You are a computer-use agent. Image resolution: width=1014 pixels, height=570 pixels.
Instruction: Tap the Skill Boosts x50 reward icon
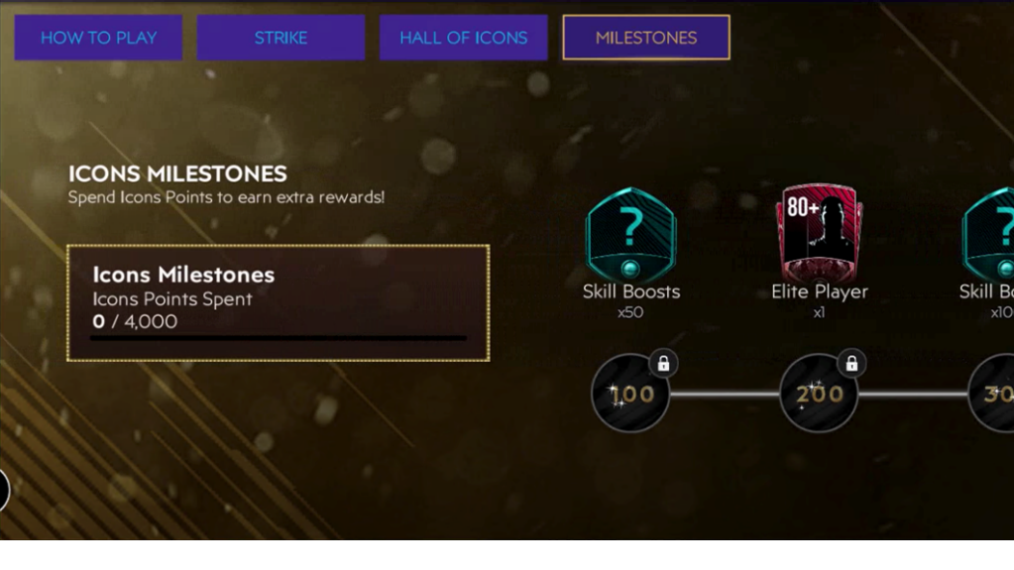pos(630,234)
